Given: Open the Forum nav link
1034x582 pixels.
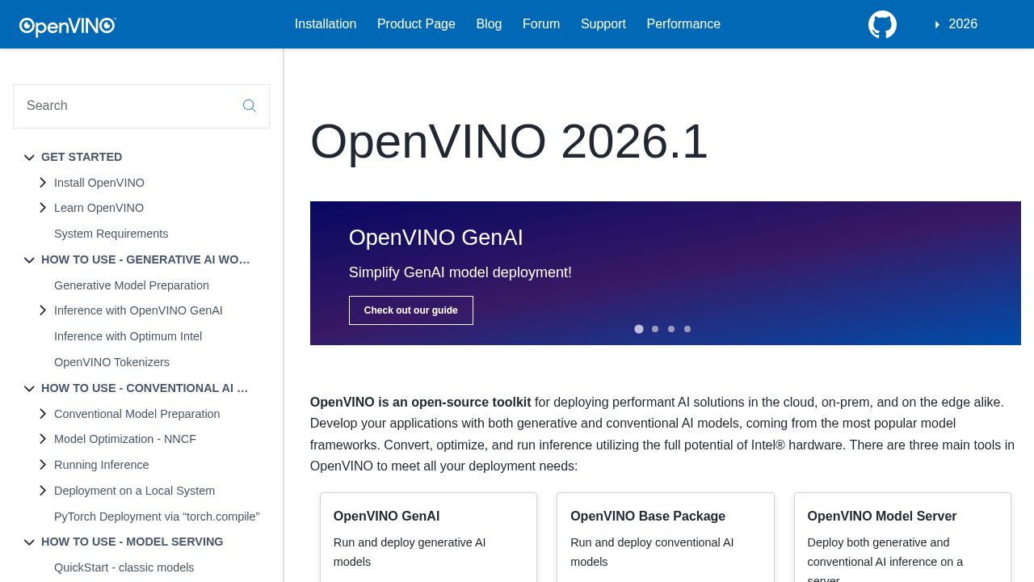Looking at the screenshot, I should pos(541,24).
